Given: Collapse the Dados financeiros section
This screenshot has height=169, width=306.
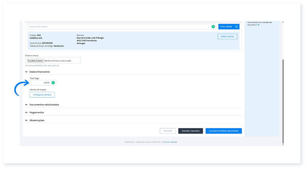Looking at the screenshot, I should pos(26,71).
